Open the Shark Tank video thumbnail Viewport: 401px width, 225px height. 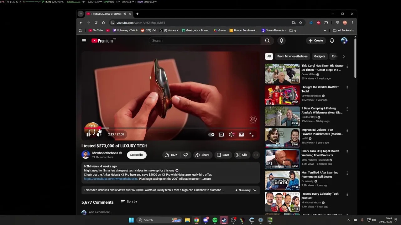click(282, 159)
